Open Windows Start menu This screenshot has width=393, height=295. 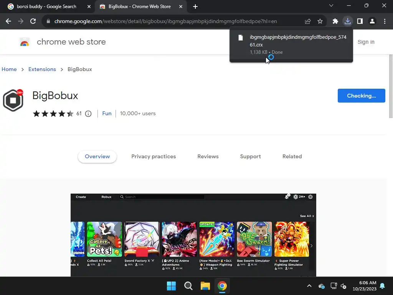tap(172, 286)
